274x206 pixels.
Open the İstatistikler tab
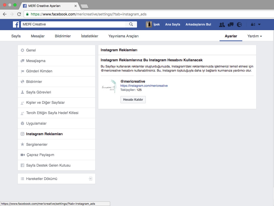click(x=90, y=36)
